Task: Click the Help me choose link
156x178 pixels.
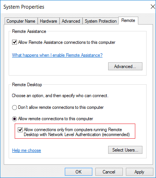Action: click(26, 150)
